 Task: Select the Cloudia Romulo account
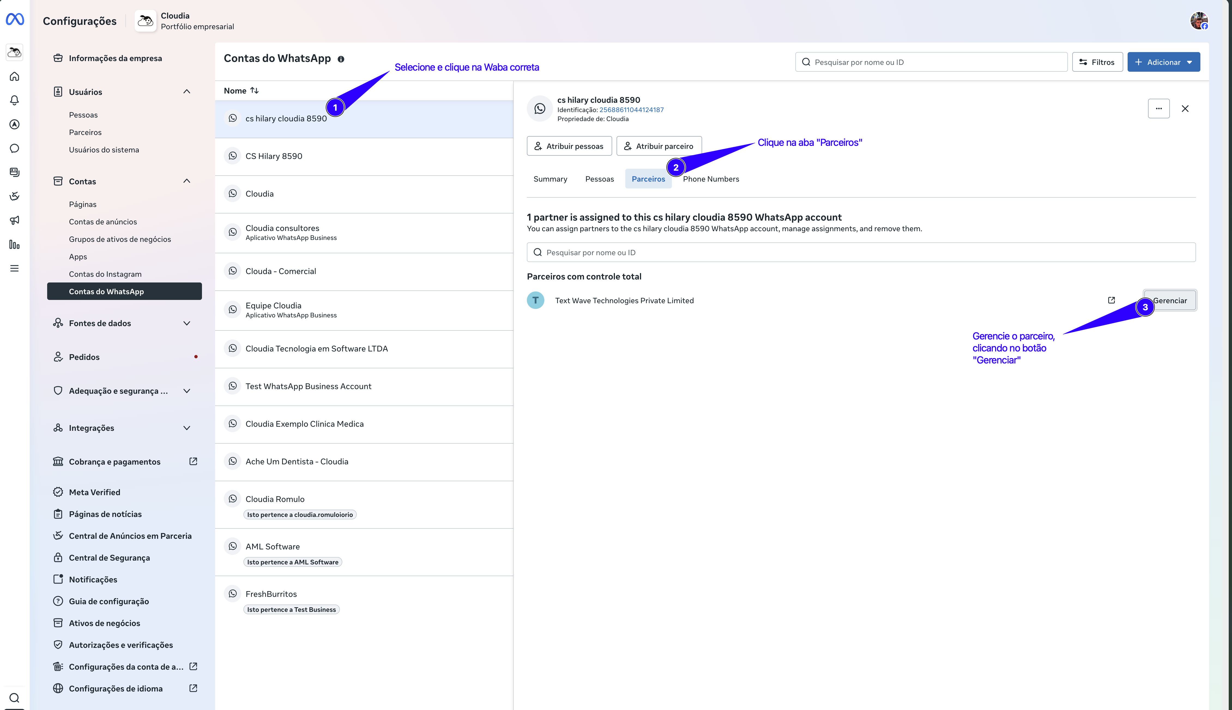(x=364, y=505)
